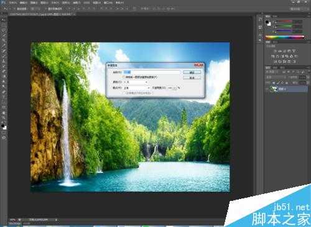
Task: Click the OK (确定) button in New Layer dialog
Action: (x=192, y=72)
